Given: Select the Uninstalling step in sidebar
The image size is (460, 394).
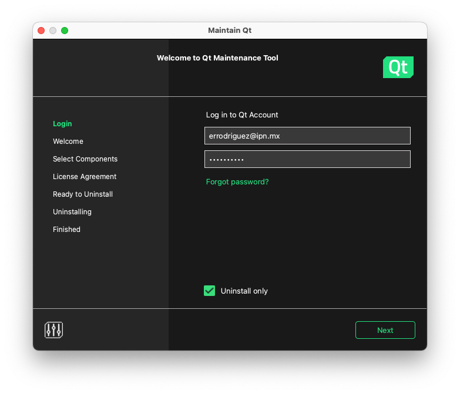Looking at the screenshot, I should 72,212.
